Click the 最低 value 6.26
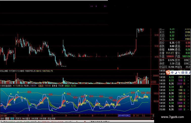Viewport: 191px width, 123px height. (188, 50)
